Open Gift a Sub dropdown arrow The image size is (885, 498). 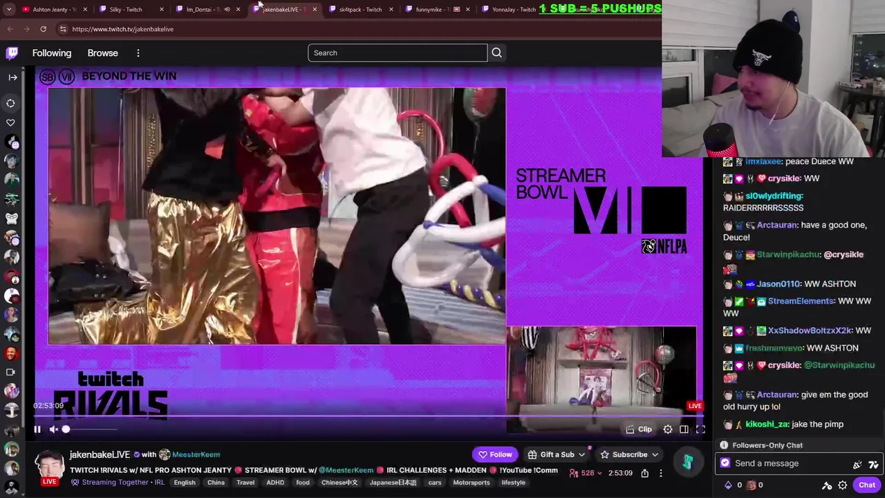[582, 454]
